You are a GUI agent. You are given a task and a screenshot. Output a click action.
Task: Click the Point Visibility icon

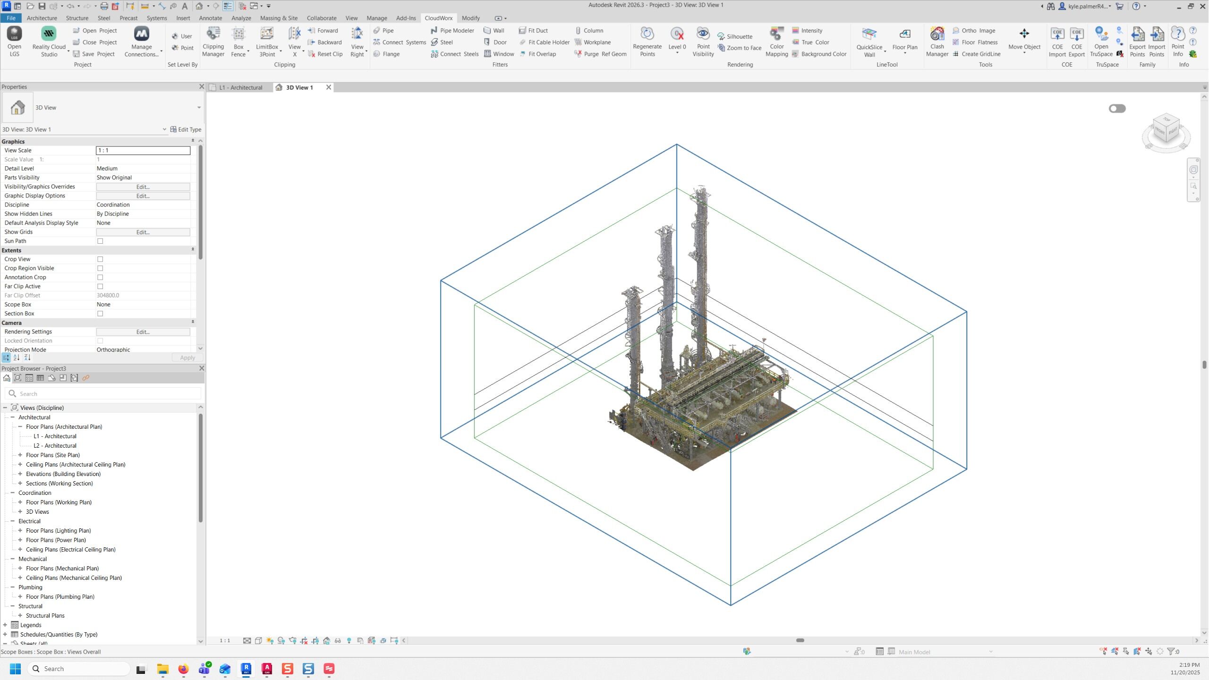703,34
